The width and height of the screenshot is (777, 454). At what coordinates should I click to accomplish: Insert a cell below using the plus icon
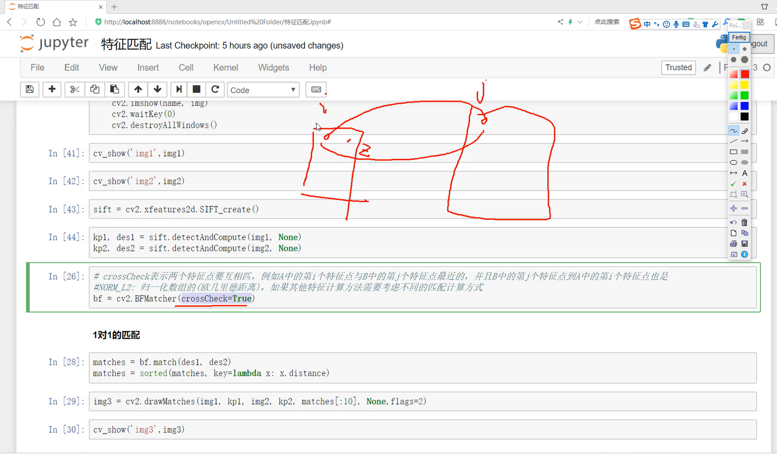[52, 89]
